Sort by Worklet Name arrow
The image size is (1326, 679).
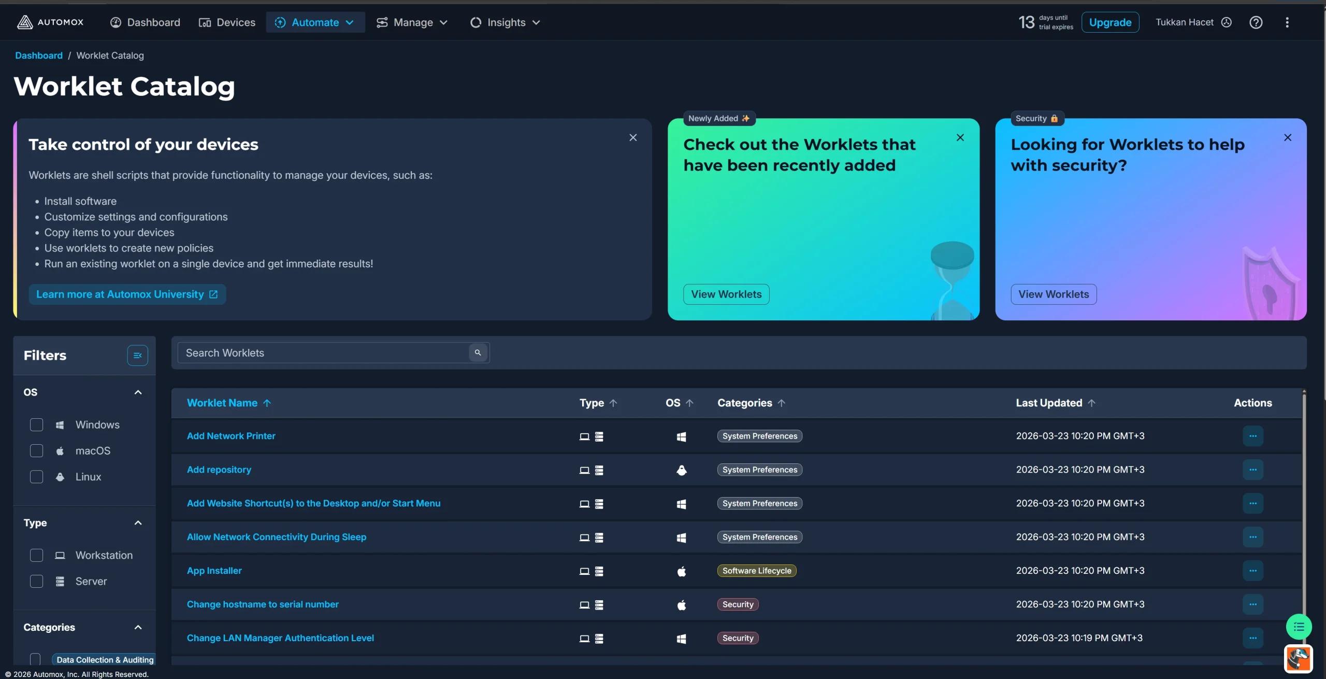[267, 403]
